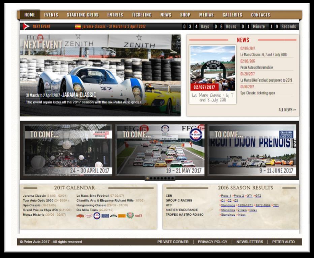This screenshot has height=258, width=314.
Task: Open Hungaroring-Classic calendar entry
Action: pos(91,205)
